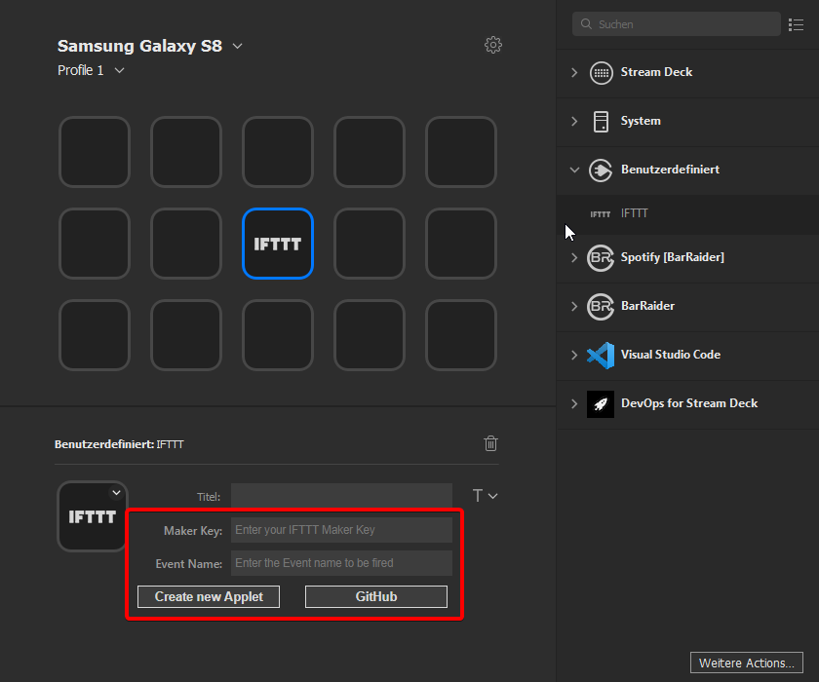Collapse the Benutzerdefiniert category
The image size is (819, 682).
coord(574,170)
